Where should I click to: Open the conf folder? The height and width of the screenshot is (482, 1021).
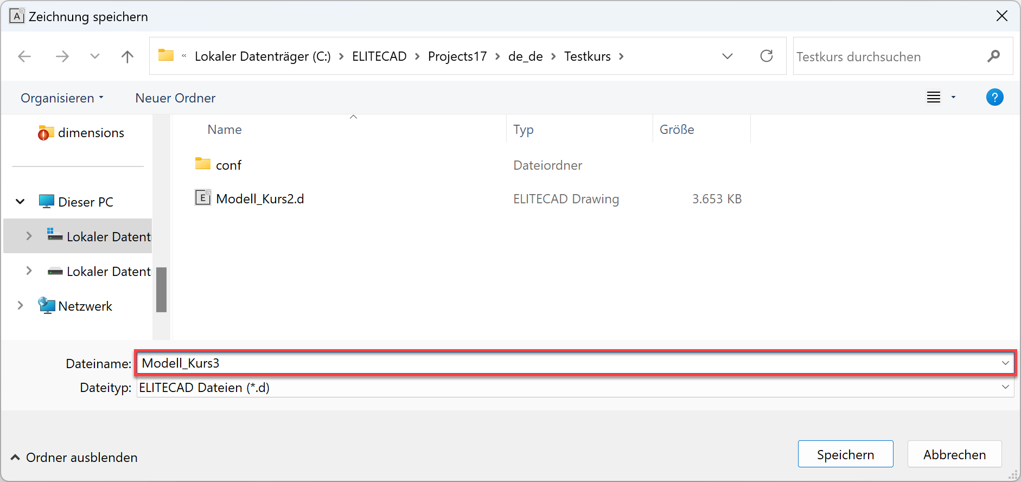pos(228,165)
